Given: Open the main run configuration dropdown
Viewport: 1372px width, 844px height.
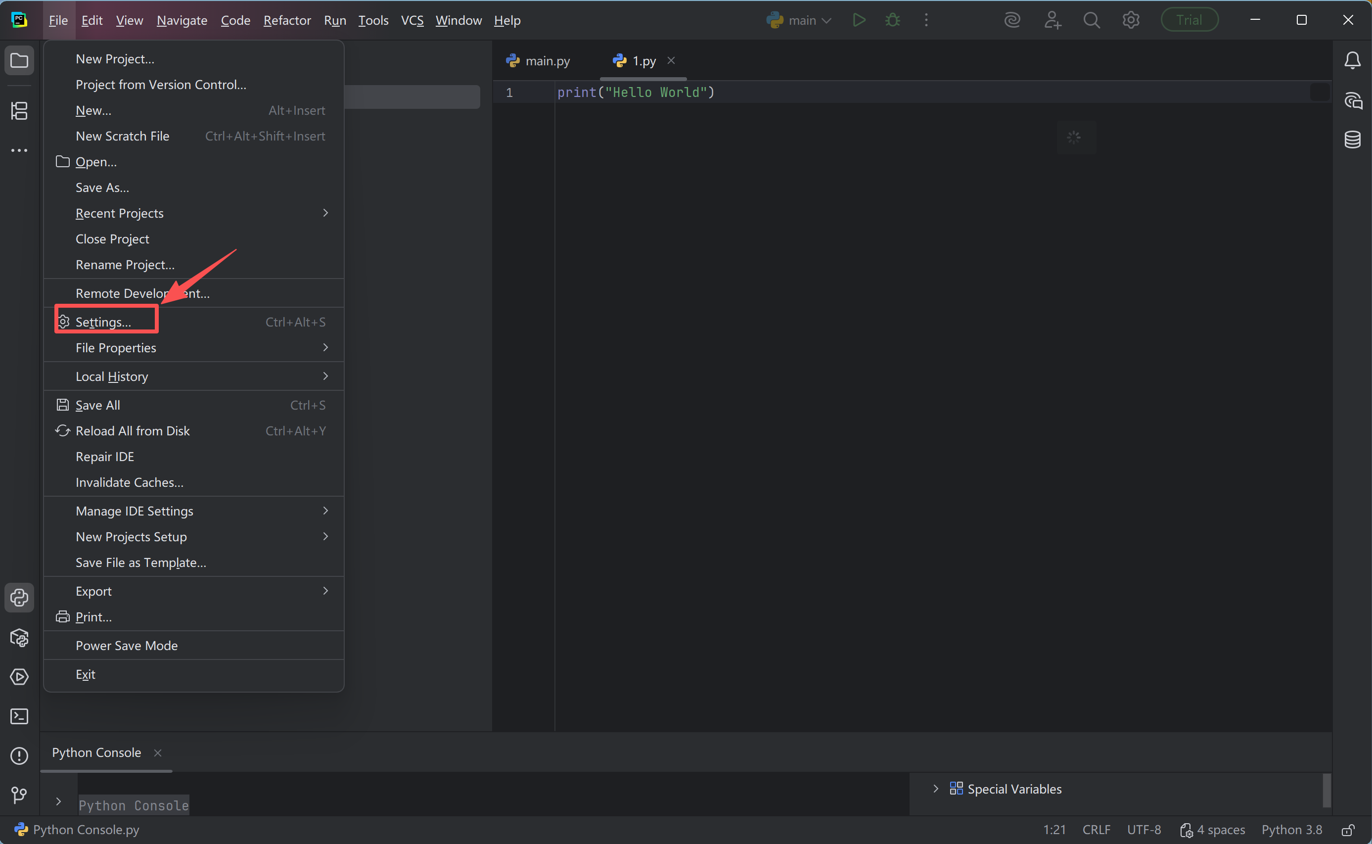Looking at the screenshot, I should tap(800, 21).
